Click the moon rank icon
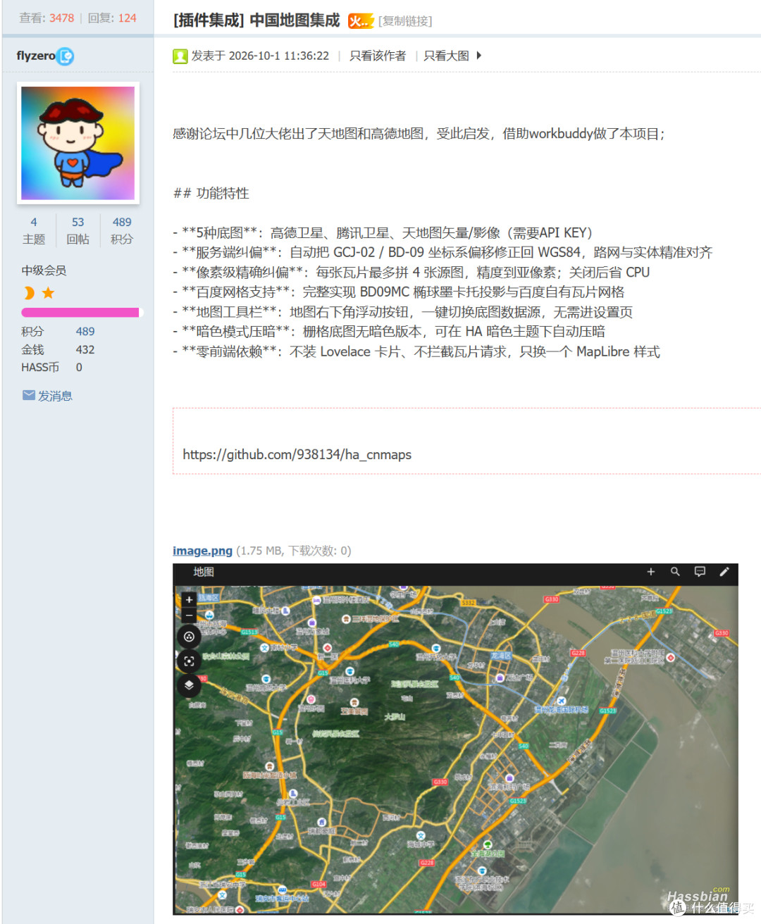Image resolution: width=761 pixels, height=924 pixels. (29, 293)
